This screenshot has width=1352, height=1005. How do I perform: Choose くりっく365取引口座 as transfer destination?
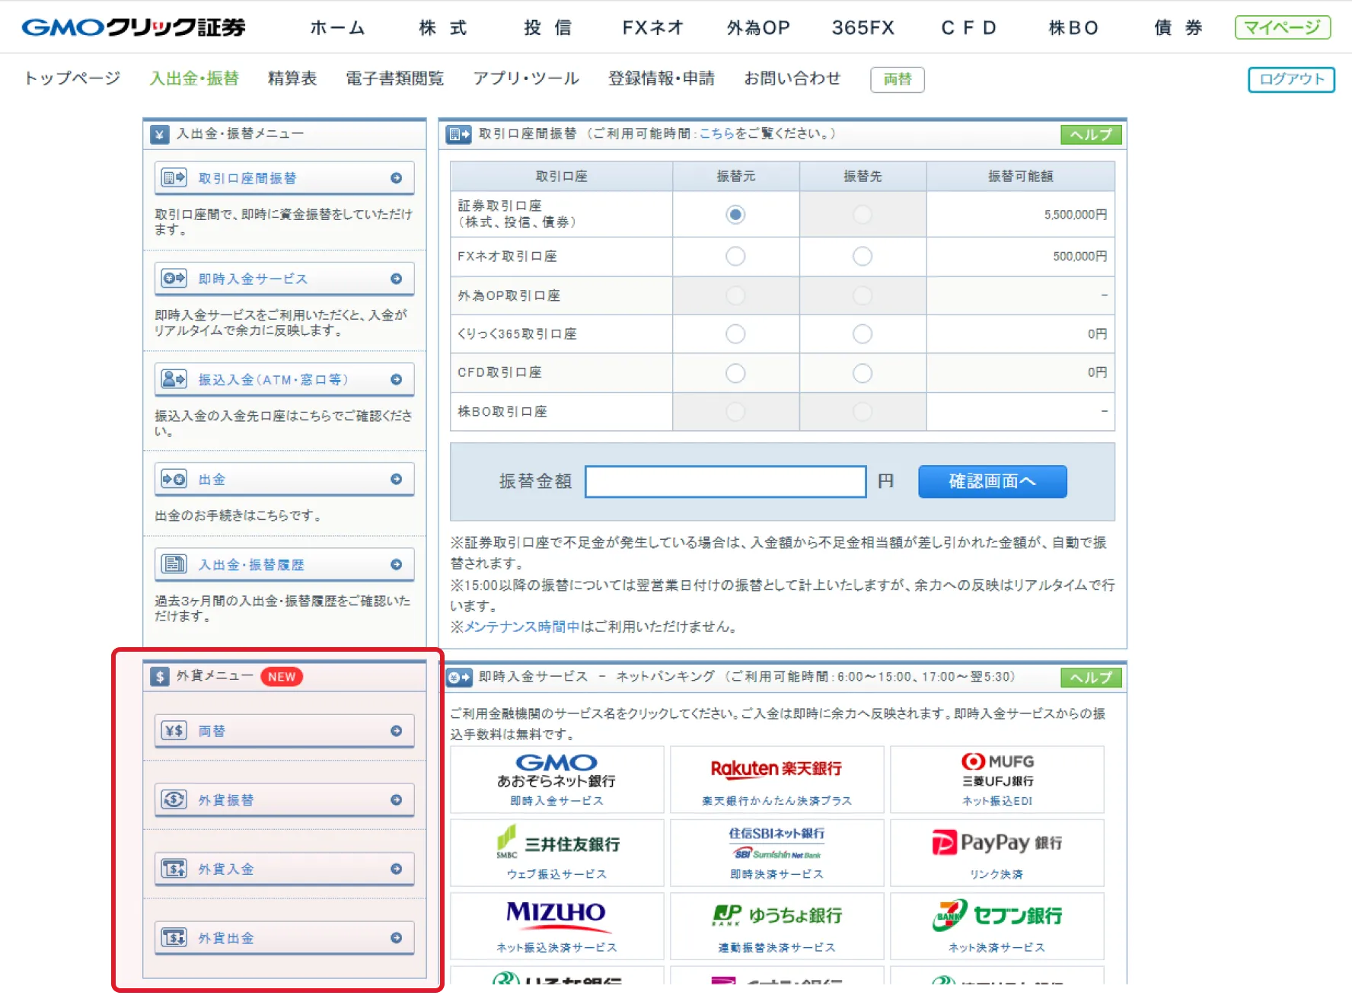point(862,334)
